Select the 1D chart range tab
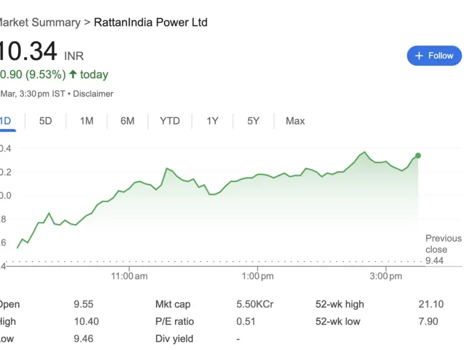467x350 pixels. click(5, 121)
